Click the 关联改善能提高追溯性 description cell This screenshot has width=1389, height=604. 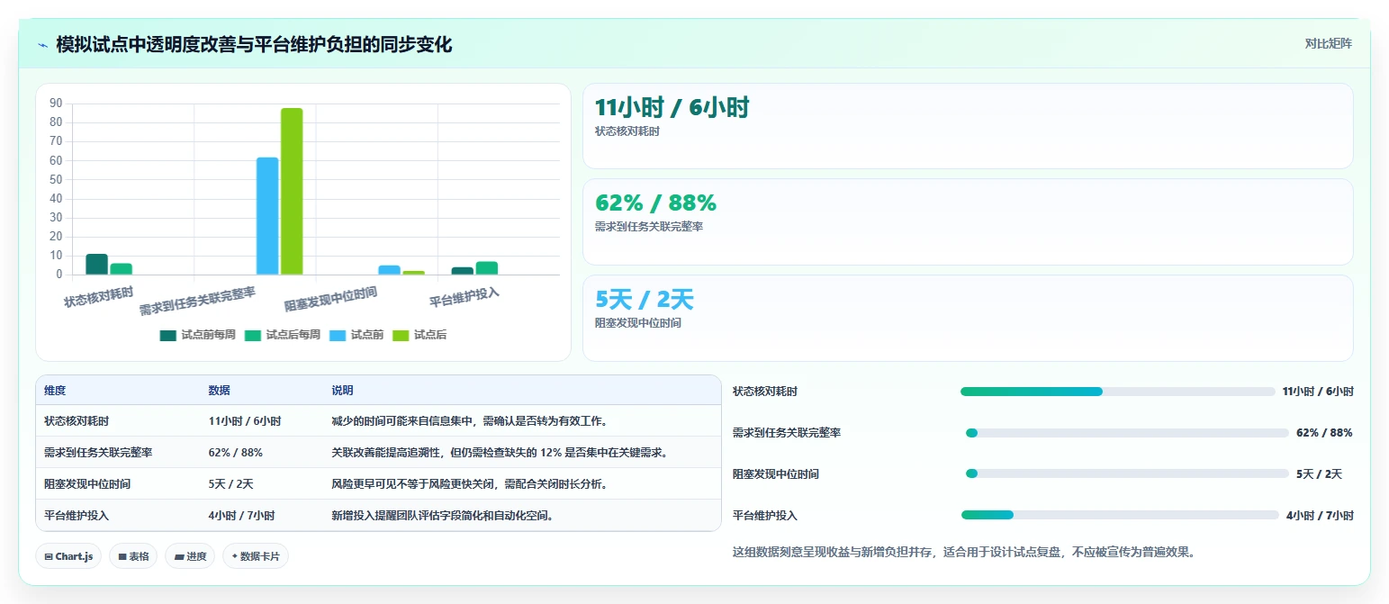500,452
